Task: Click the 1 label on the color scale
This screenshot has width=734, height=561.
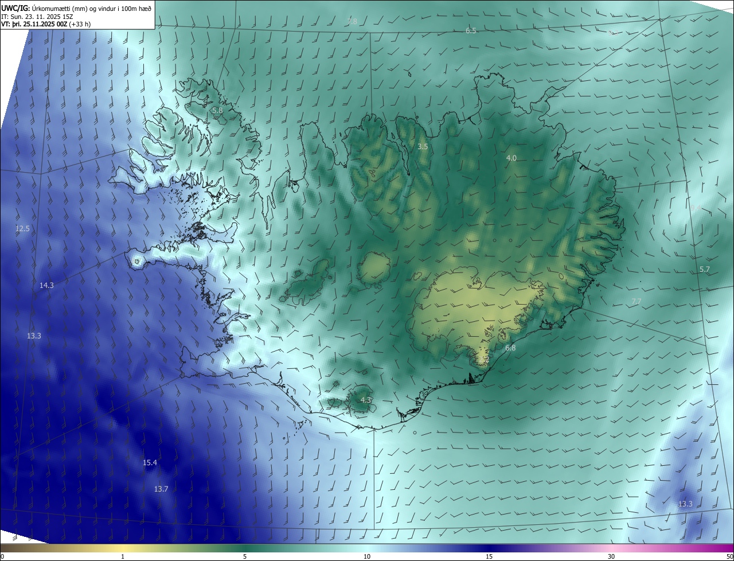Action: click(123, 556)
